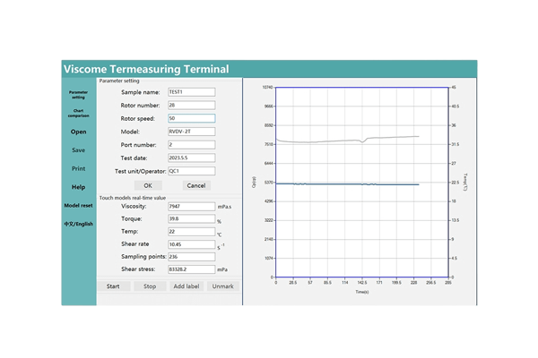Start the measurement with Start button

pos(113,286)
